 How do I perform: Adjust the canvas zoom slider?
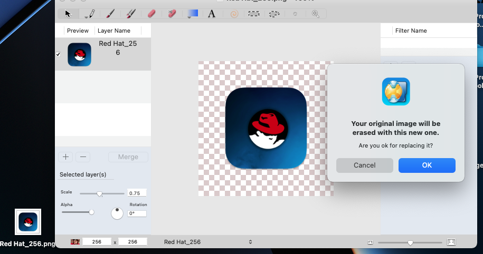[410, 242]
